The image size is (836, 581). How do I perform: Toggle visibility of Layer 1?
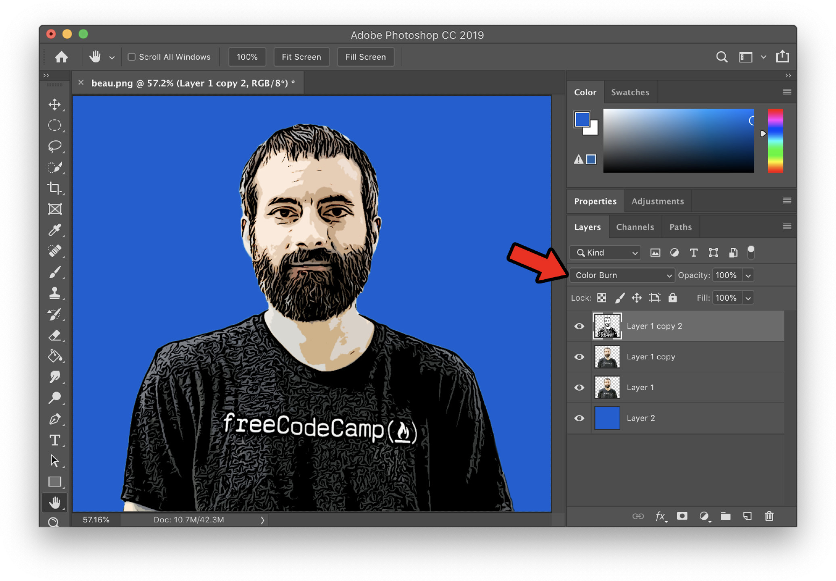[579, 388]
